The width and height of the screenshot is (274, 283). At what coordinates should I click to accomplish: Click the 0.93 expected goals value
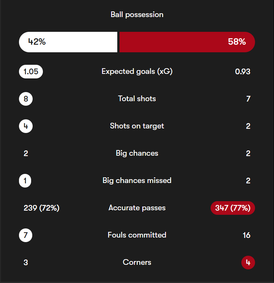[x=243, y=72]
